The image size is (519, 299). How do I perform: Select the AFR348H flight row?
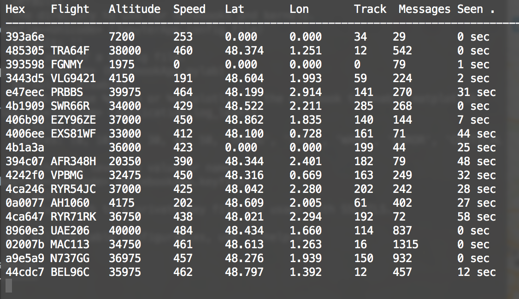coord(251,161)
